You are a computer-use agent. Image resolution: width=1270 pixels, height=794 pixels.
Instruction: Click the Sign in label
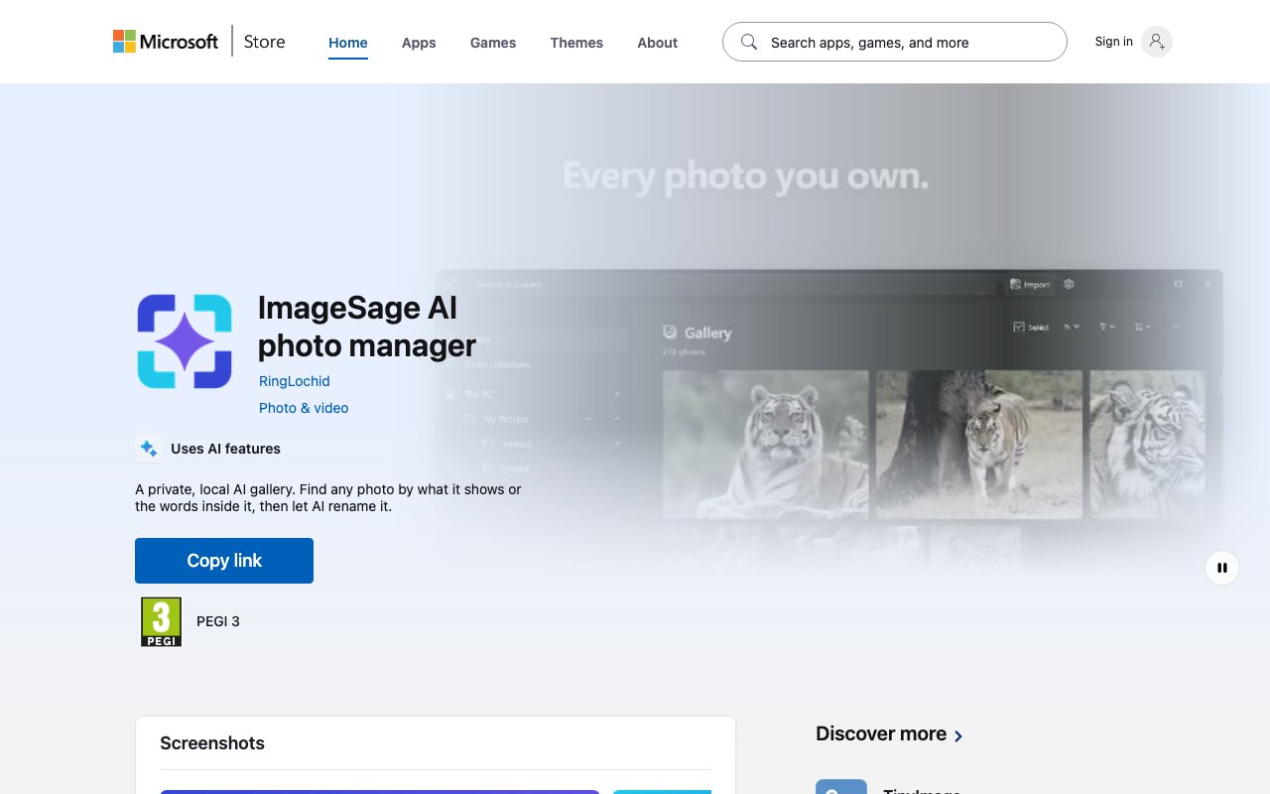(1113, 42)
